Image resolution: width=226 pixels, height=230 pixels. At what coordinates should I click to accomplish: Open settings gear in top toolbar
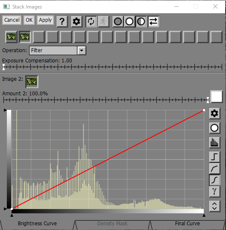click(x=76, y=21)
